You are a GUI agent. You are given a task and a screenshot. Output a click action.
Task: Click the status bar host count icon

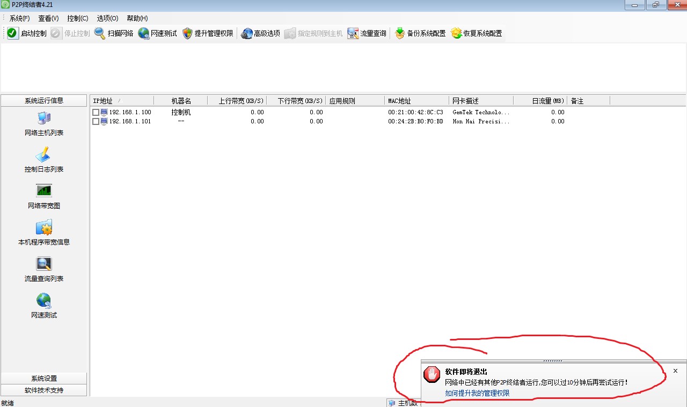coord(392,403)
